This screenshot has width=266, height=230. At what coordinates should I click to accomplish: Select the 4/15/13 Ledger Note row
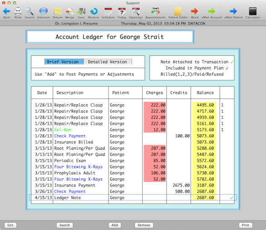point(133,198)
